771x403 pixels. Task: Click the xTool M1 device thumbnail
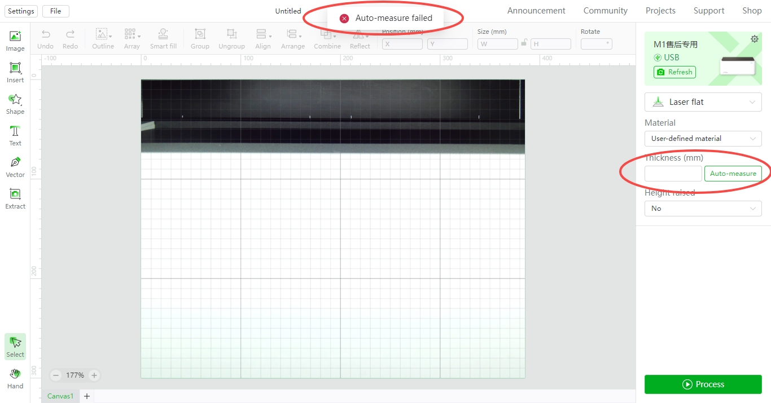coord(738,66)
